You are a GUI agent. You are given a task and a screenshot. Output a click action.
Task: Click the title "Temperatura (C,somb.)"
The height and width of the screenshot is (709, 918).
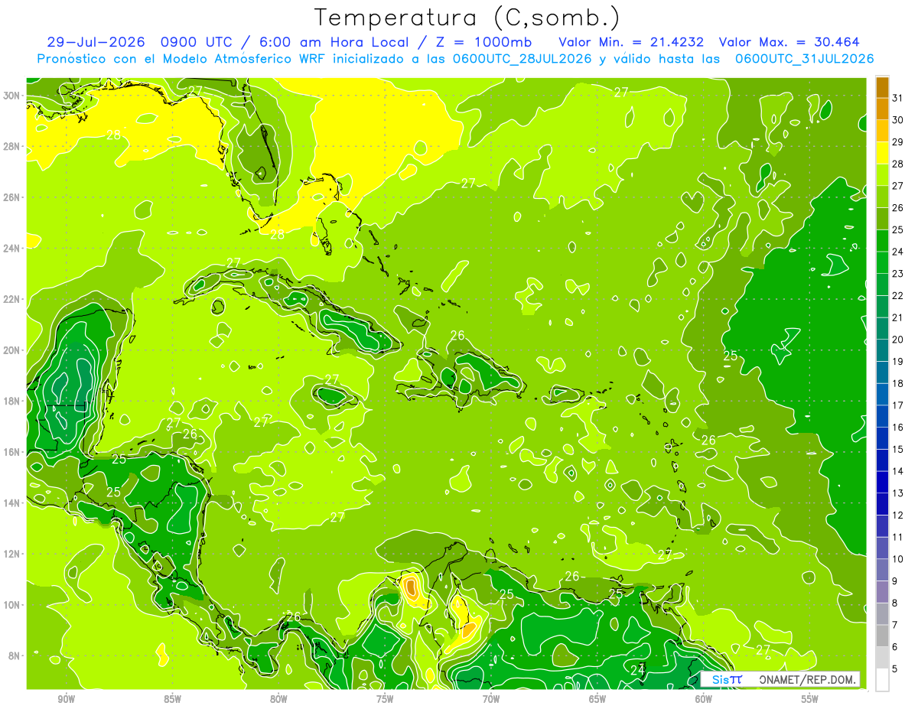coord(467,18)
